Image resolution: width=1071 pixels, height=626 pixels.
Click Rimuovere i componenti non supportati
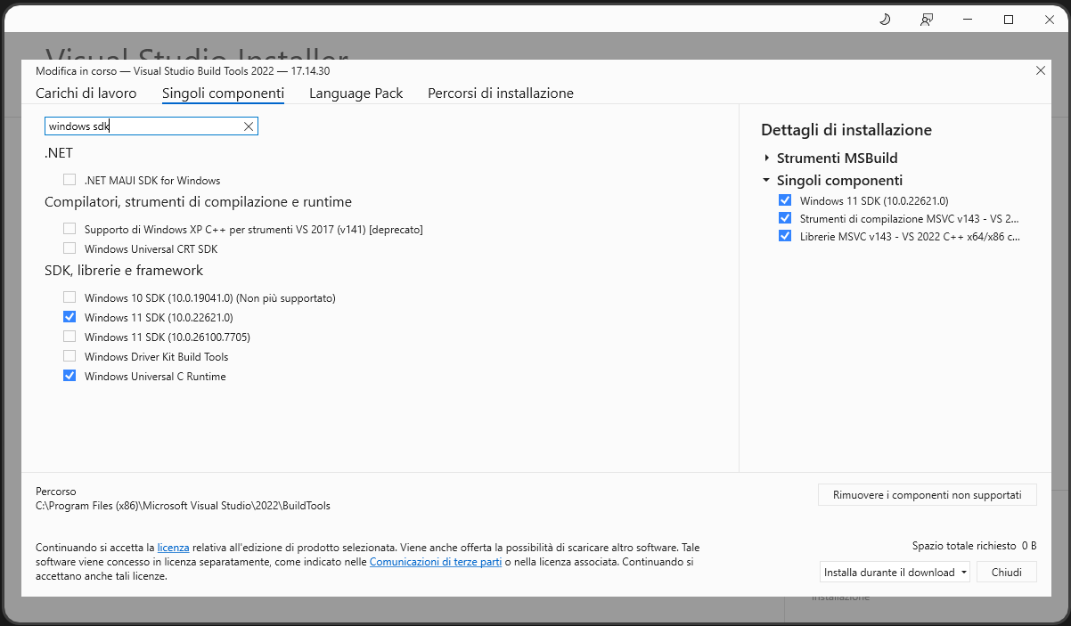coord(927,495)
